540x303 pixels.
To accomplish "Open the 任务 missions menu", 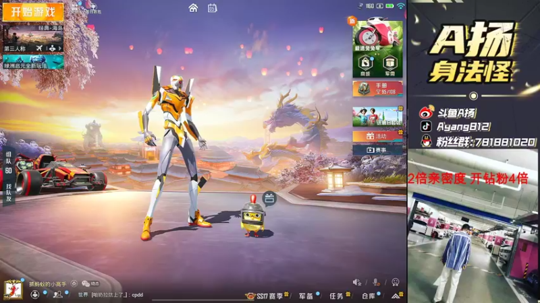I will point(336,296).
